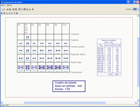Click the 'Cuadro de pilares' title text
Image resolution: width=140 pixels, height=107 pixels.
pyautogui.click(x=66, y=83)
